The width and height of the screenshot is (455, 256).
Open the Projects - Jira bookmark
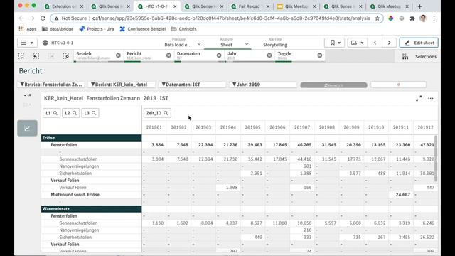coord(97,29)
